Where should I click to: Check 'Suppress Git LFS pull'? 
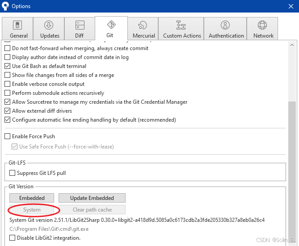point(12,173)
